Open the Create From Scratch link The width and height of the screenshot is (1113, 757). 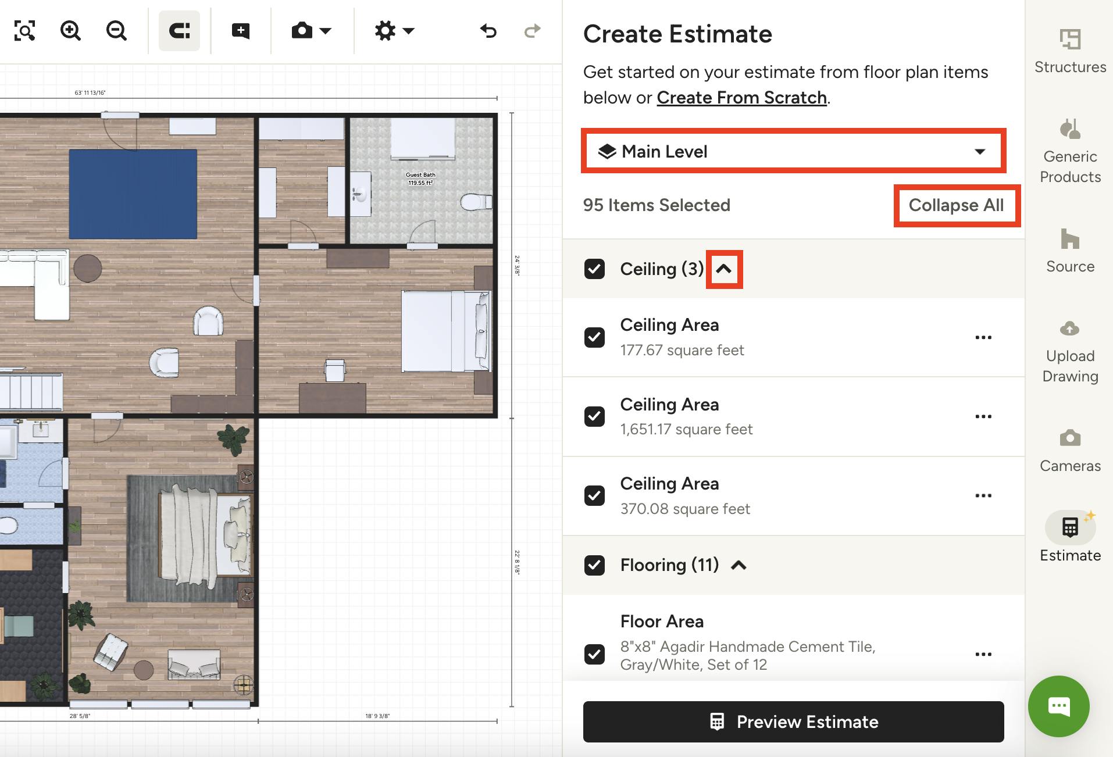[741, 97]
